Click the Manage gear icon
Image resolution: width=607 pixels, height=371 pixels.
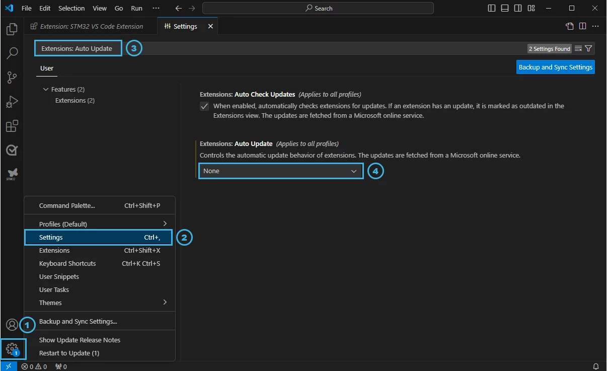click(12, 349)
